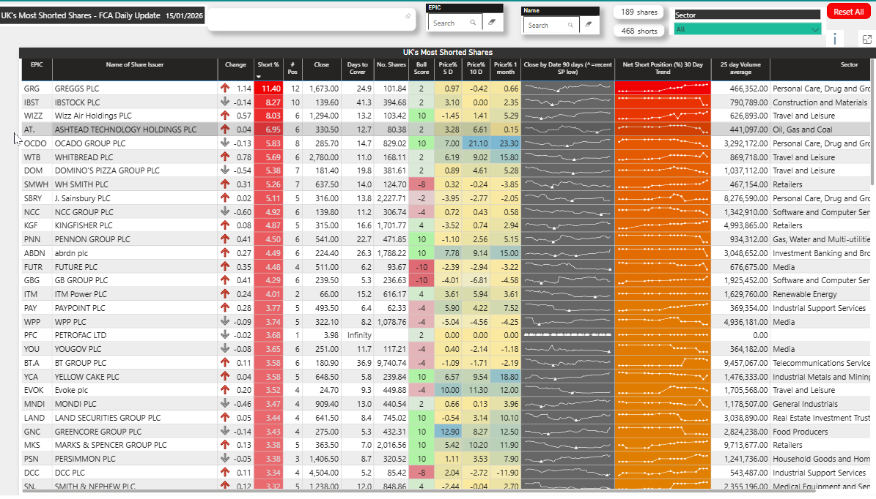
Task: Click the blue 23.30 Price% 1 month cell
Action: coord(506,143)
